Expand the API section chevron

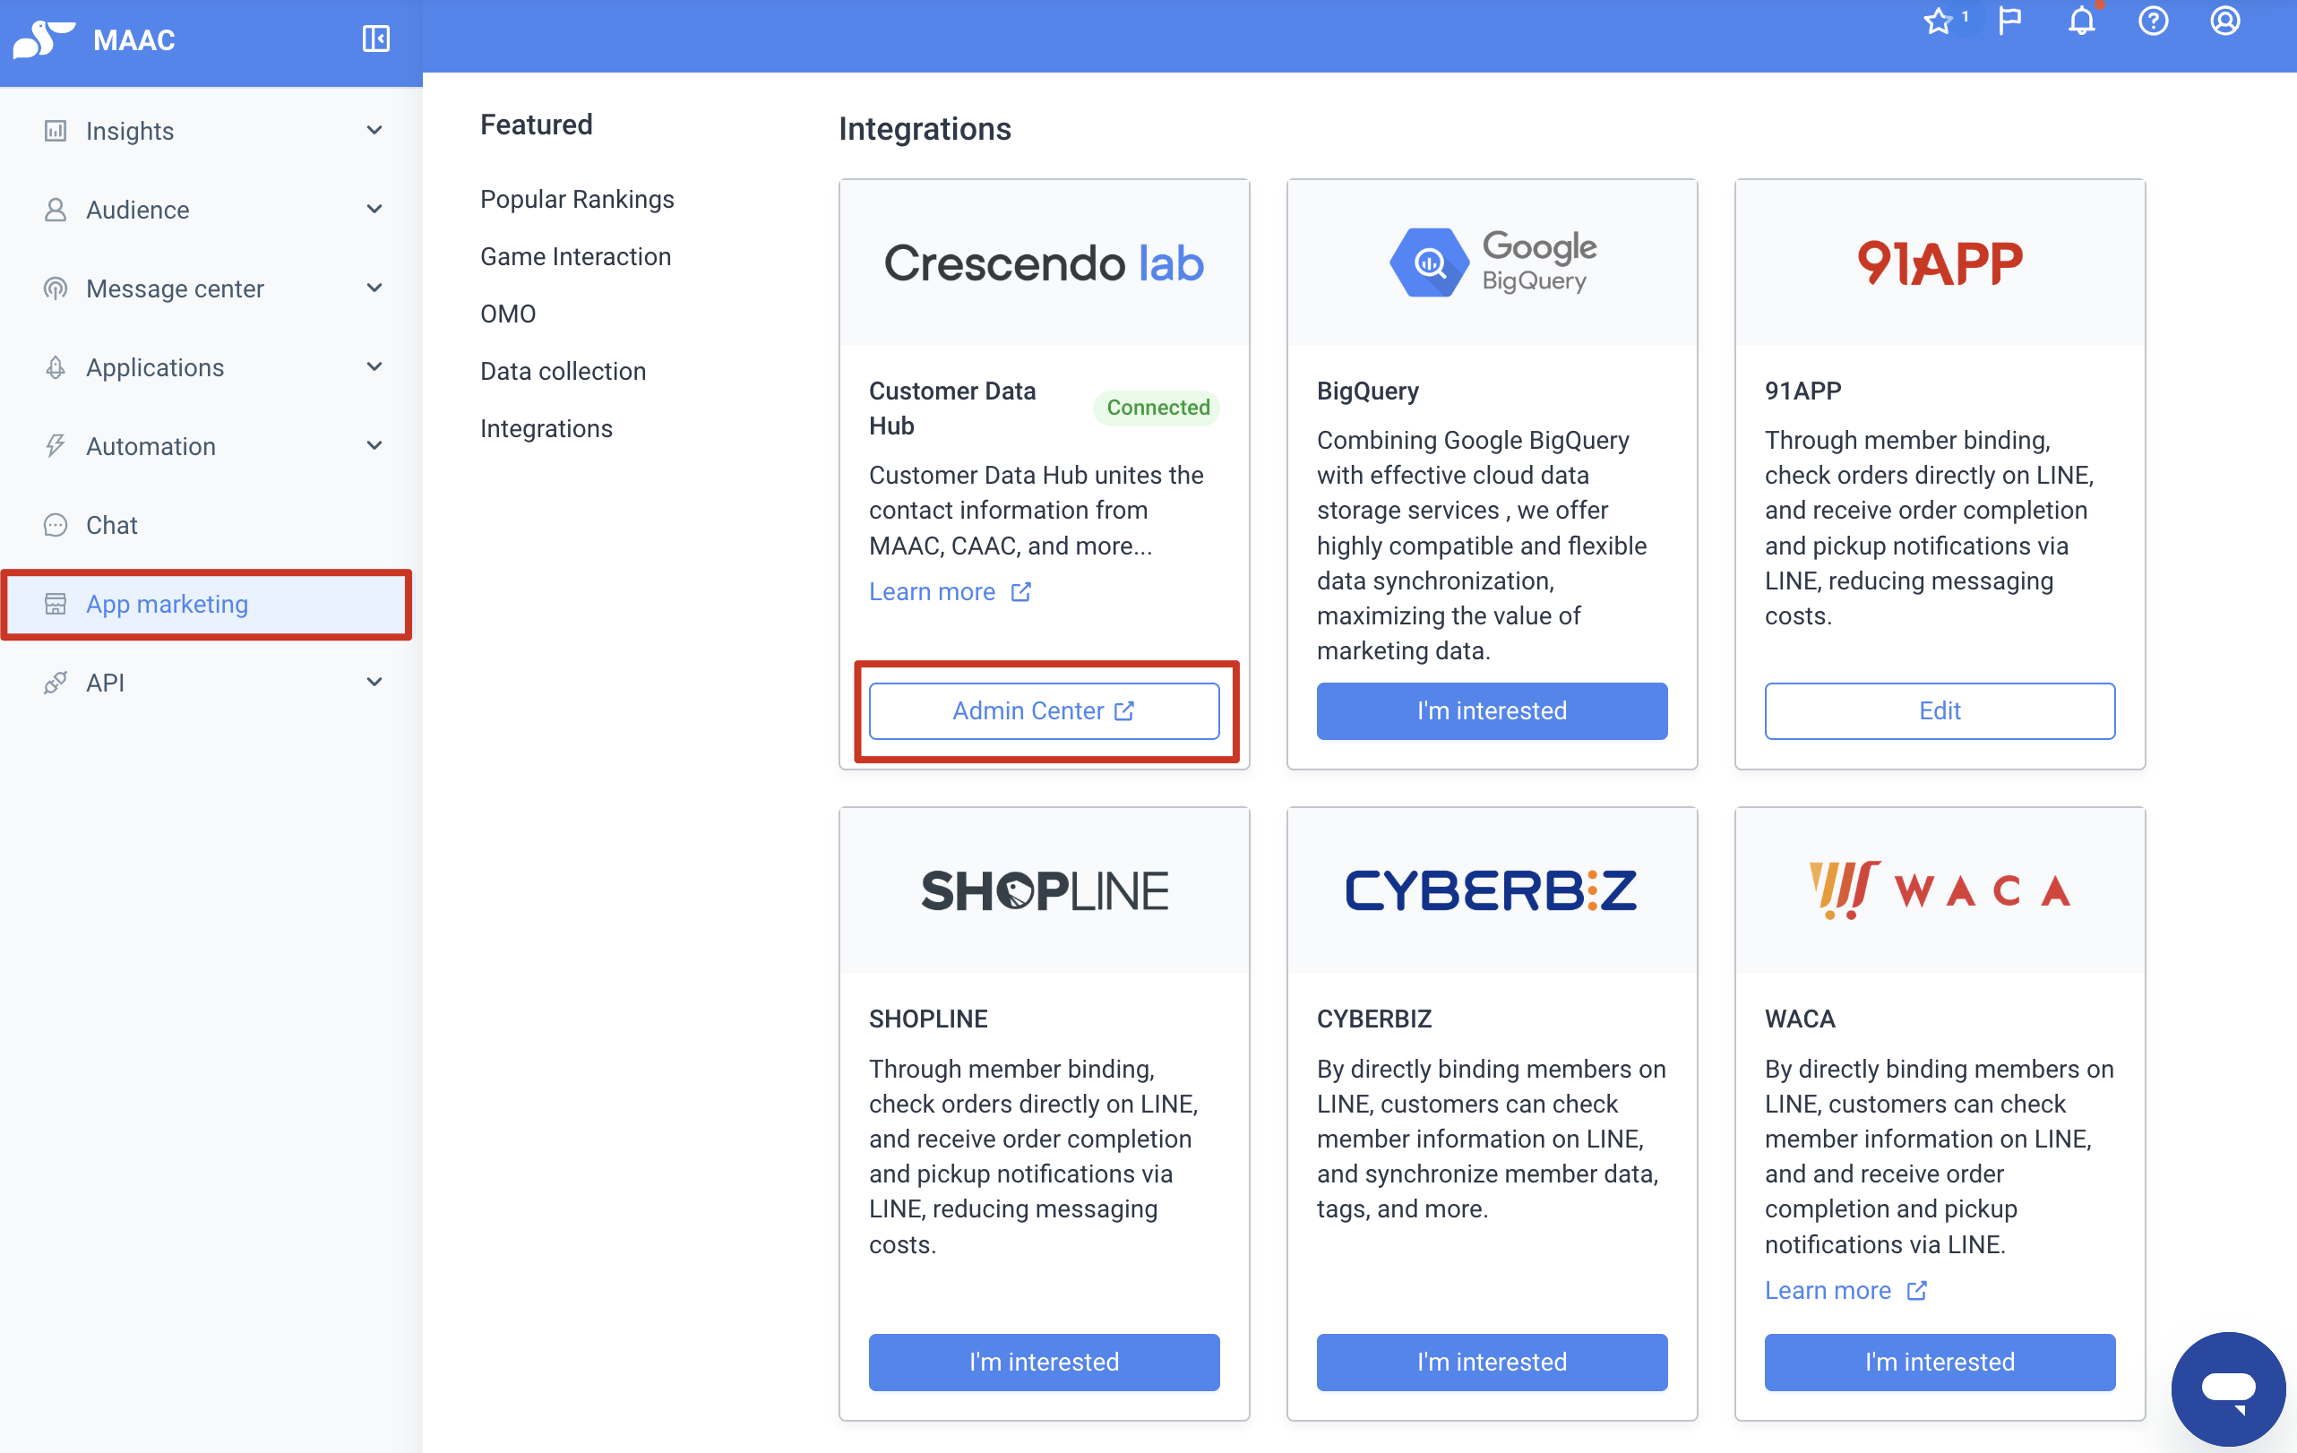pos(374,681)
